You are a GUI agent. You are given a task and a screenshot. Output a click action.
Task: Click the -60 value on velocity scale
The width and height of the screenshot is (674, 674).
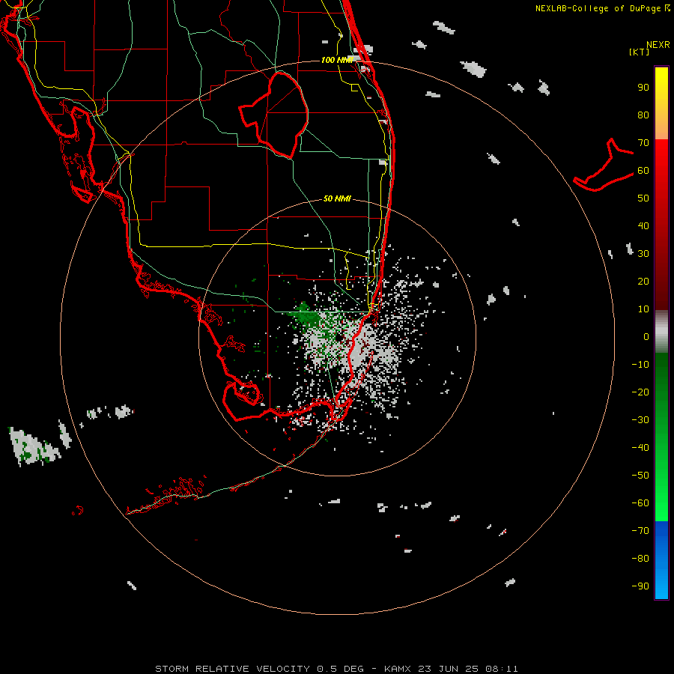coord(640,503)
